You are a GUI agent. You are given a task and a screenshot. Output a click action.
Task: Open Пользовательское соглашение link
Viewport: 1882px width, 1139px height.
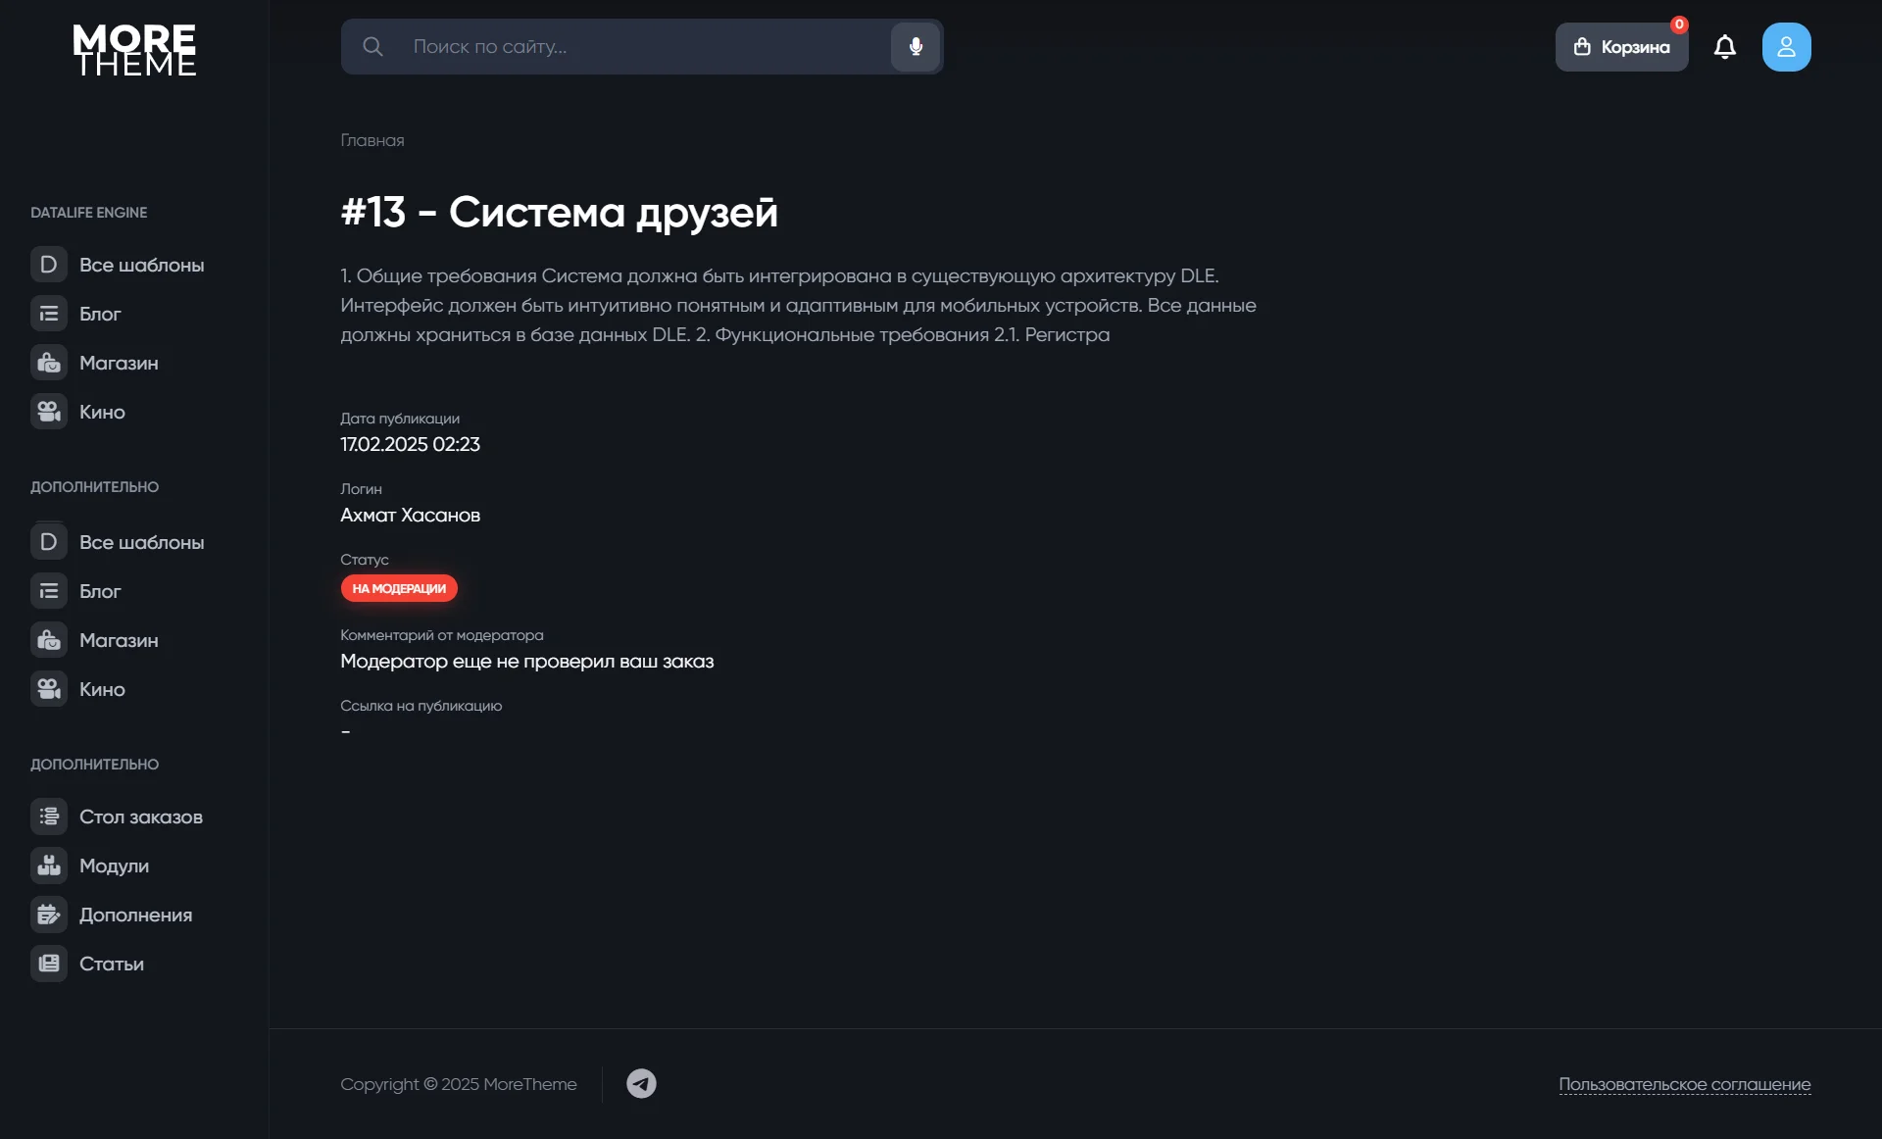1684,1084
